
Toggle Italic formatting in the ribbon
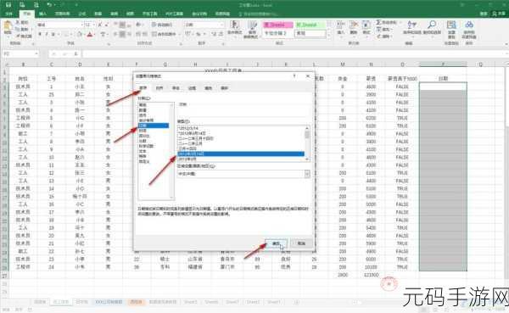pyautogui.click(x=47, y=34)
